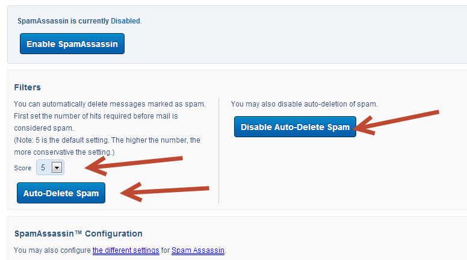Click the Auto-Delete Spam button
Screen dimensions: 467x260
pyautogui.click(x=61, y=193)
